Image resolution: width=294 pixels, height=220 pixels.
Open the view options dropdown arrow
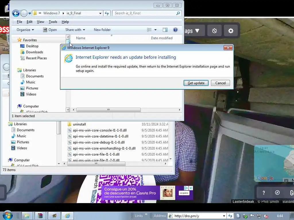[x=155, y=30]
